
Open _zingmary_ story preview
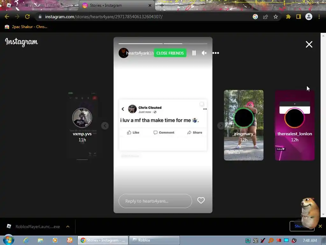(x=244, y=125)
